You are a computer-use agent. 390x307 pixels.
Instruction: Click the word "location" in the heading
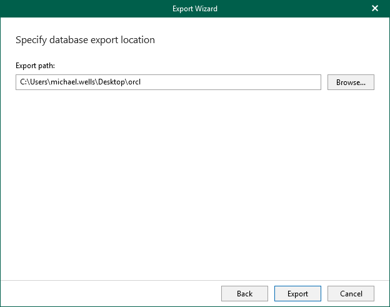[138, 40]
